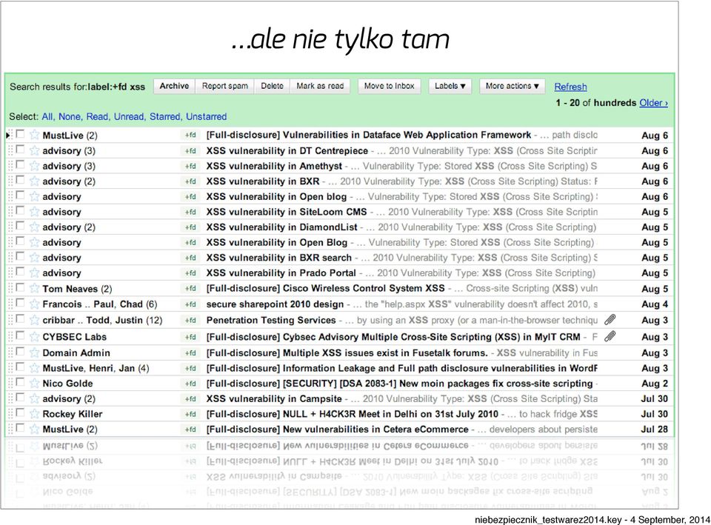The width and height of the screenshot is (711, 525).
Task: Star the advisory Prado Portal message
Action: 35,273
